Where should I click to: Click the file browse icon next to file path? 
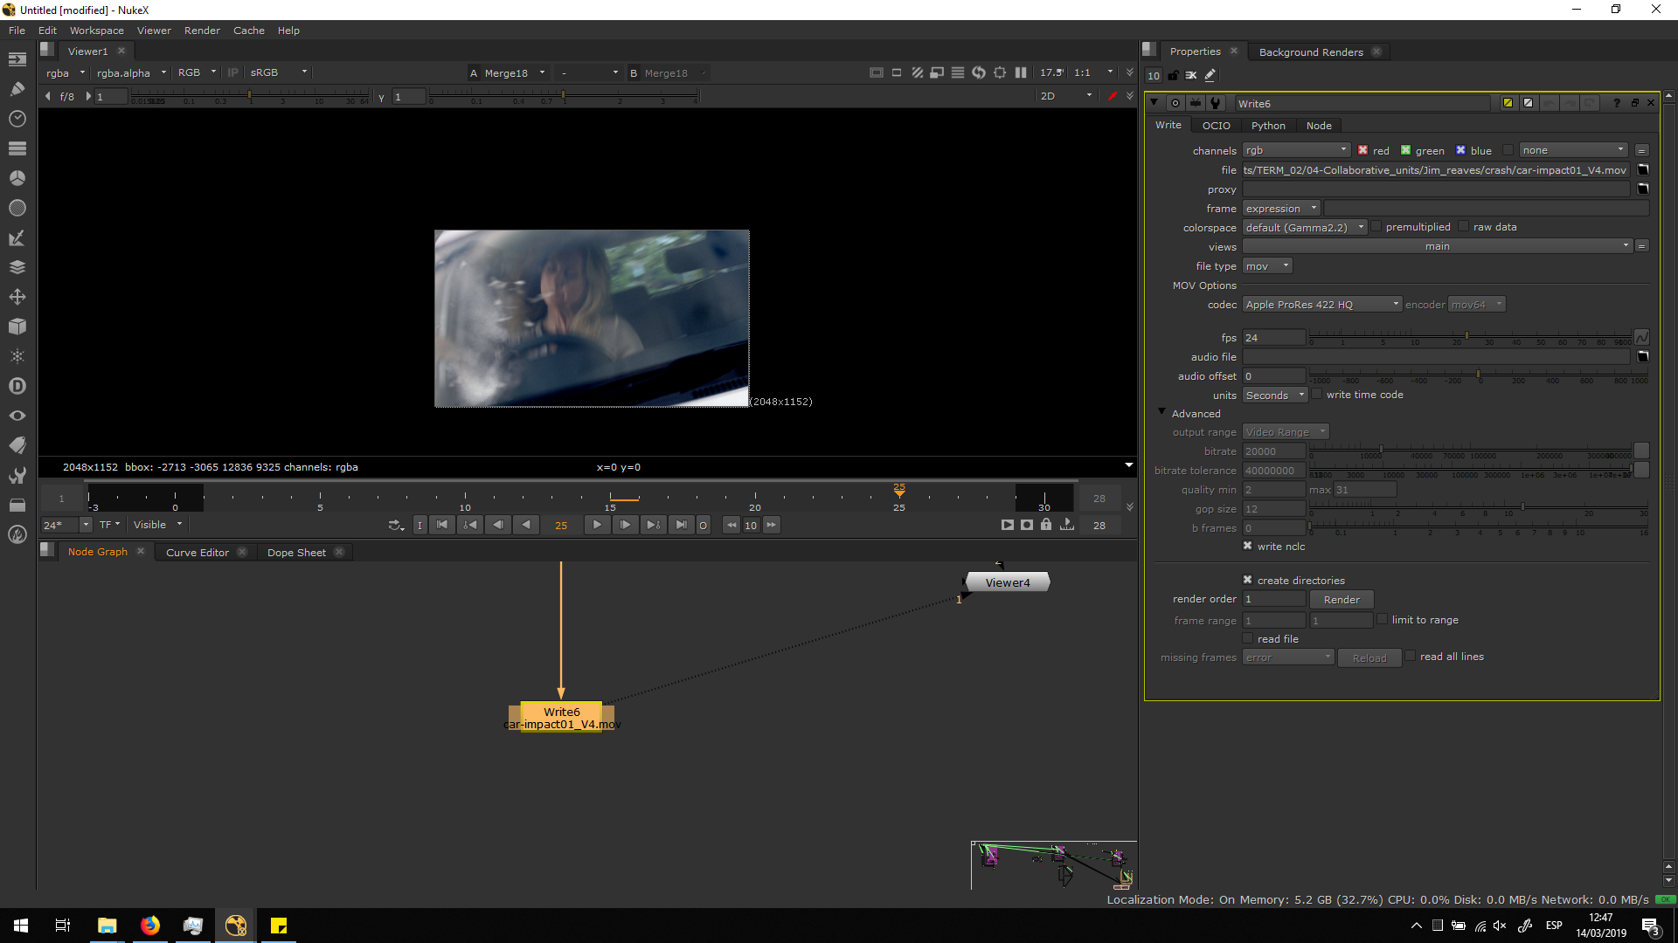tap(1642, 170)
